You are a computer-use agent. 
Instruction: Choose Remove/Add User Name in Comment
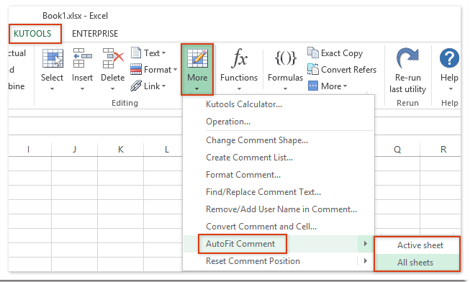click(281, 209)
